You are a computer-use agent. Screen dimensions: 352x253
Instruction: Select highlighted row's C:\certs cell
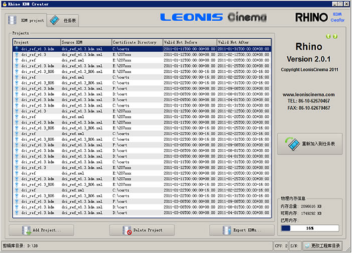coord(137,49)
